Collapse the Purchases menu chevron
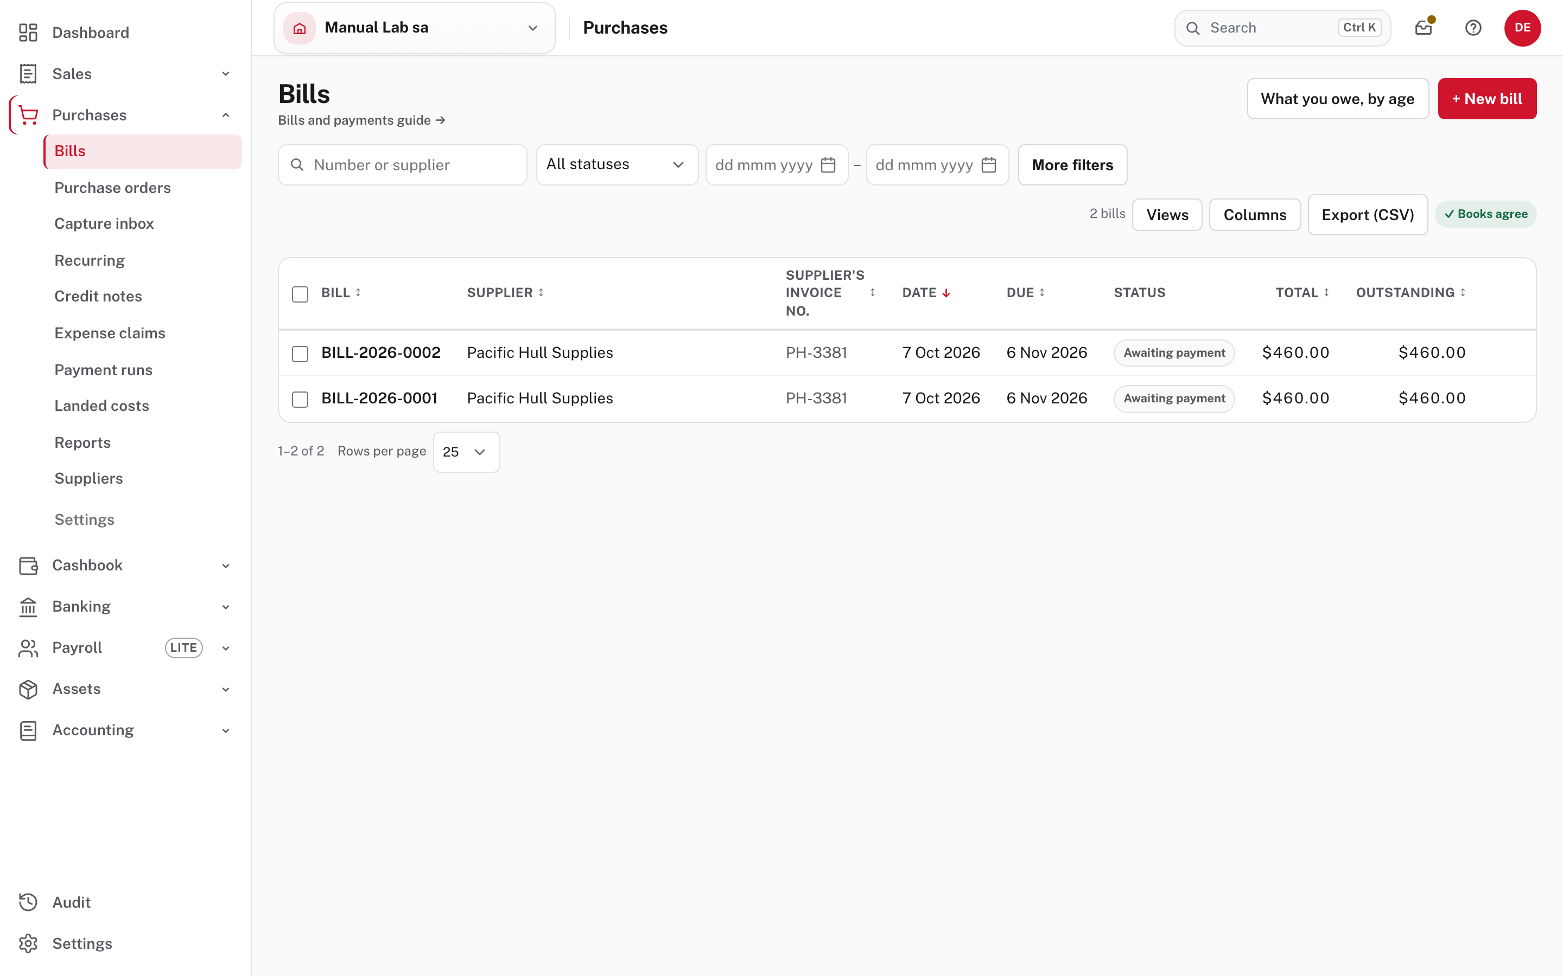This screenshot has height=976, width=1563. point(226,115)
